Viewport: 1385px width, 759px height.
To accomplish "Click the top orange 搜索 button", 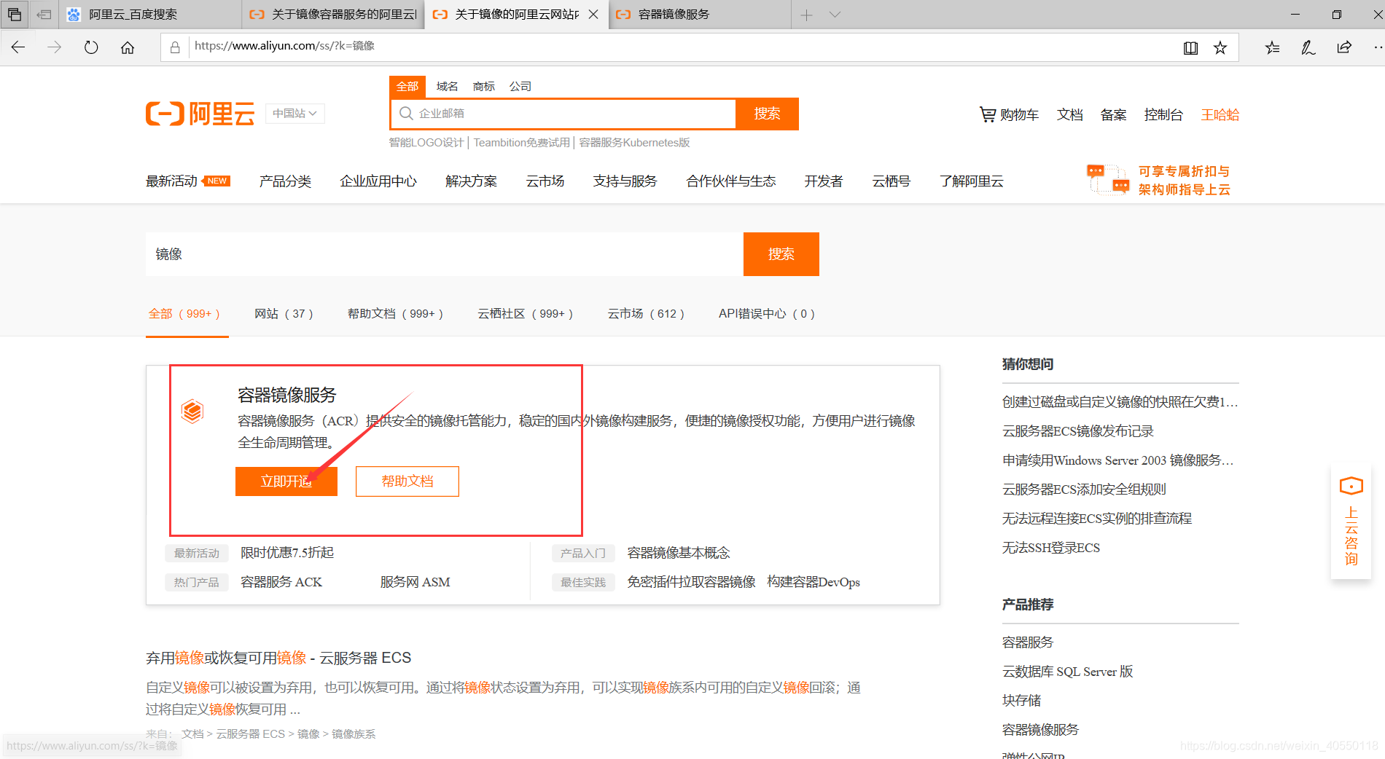I will 768,114.
